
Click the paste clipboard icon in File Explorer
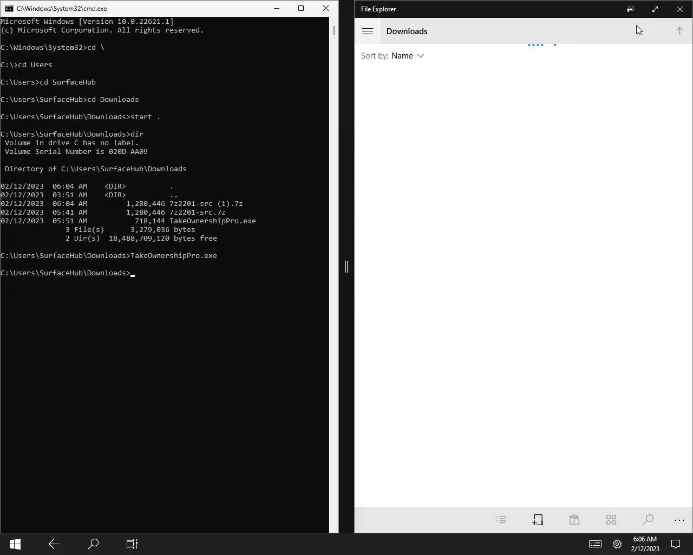coord(574,520)
